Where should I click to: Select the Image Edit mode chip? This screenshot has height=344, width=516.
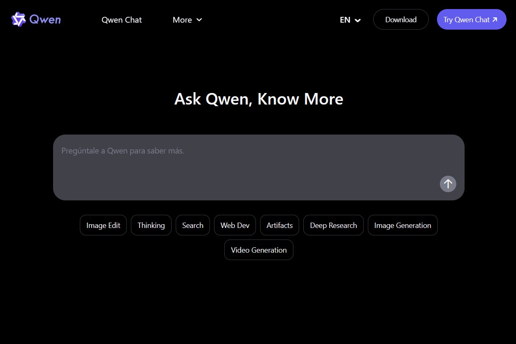[x=103, y=225]
